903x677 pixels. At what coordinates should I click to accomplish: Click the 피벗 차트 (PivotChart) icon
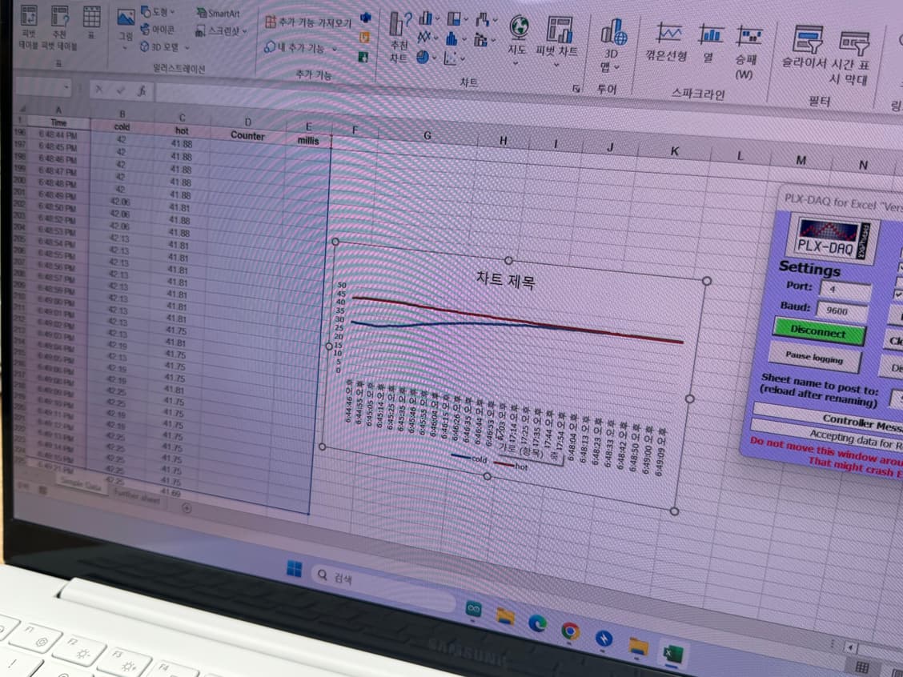(x=558, y=35)
